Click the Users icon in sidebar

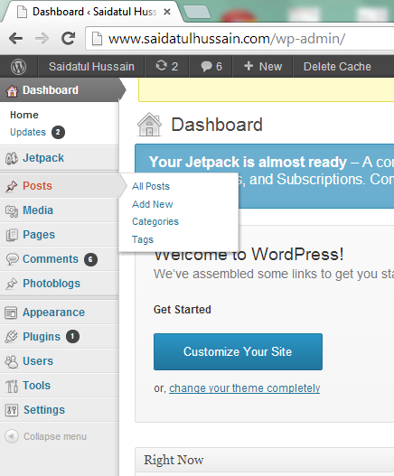click(12, 361)
